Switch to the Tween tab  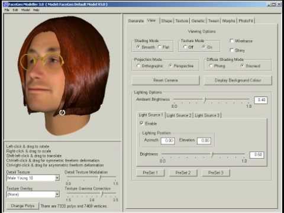[214, 21]
